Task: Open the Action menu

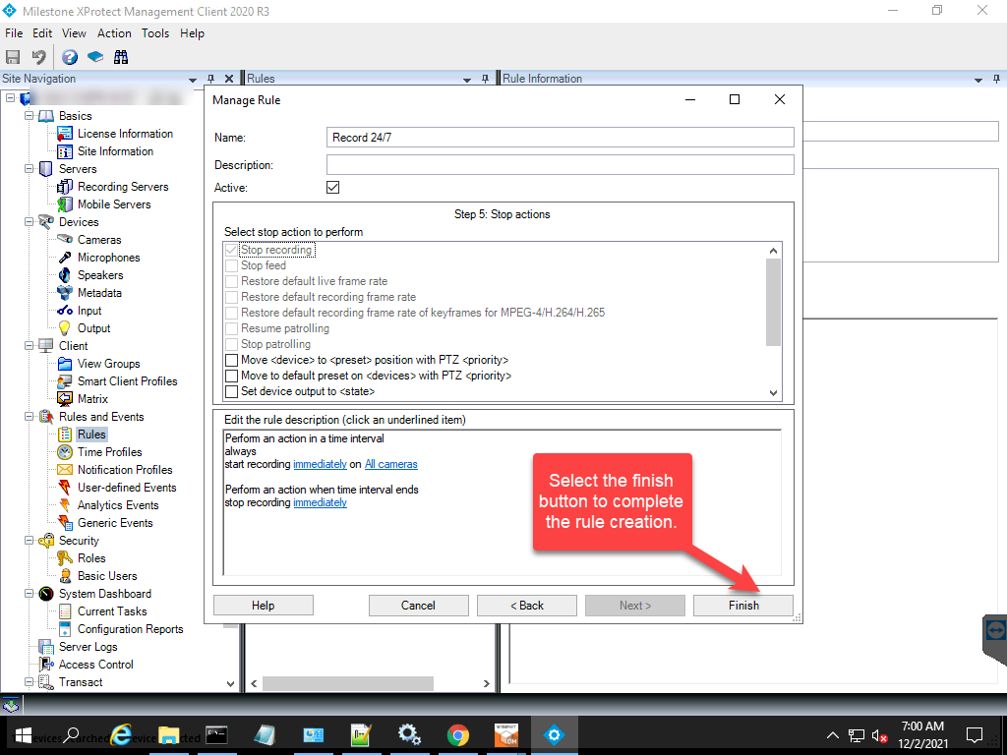Action: [114, 33]
